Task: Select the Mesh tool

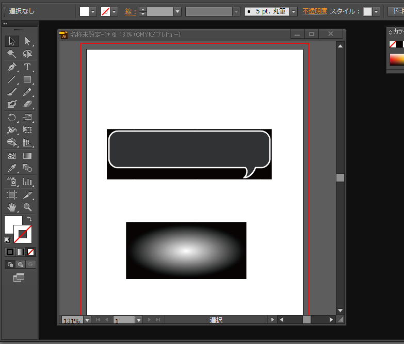Action: [x=12, y=156]
